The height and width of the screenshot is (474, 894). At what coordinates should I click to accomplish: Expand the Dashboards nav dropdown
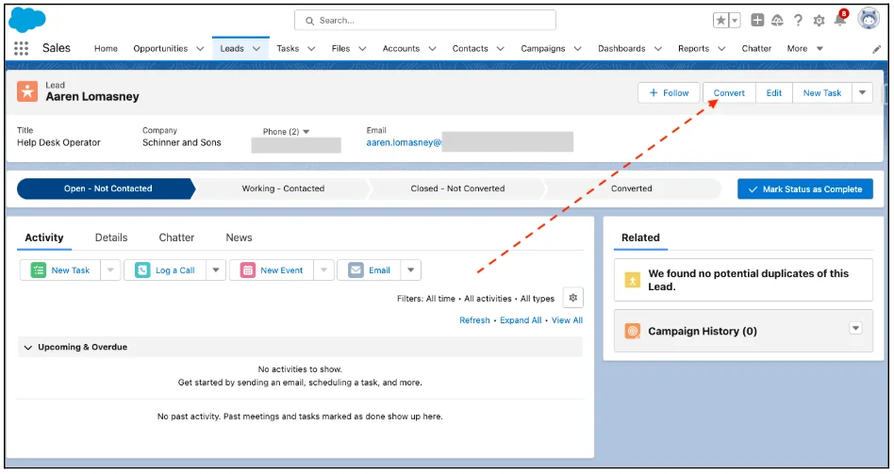coord(658,49)
